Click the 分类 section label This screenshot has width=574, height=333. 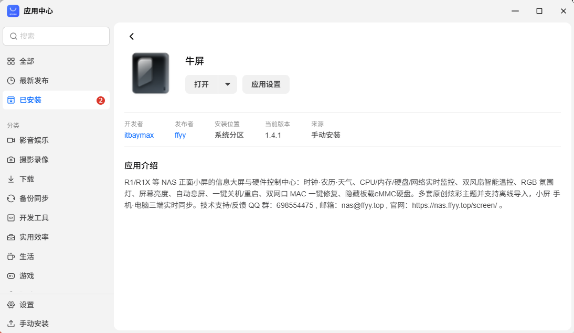point(13,125)
